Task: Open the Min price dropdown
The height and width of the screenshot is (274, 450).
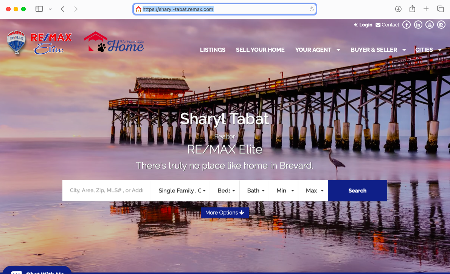Action: coord(284,190)
